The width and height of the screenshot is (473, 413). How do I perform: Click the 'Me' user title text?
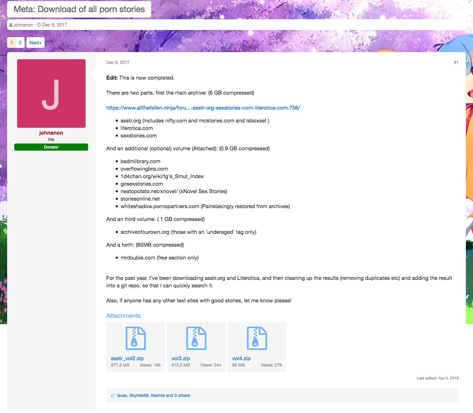point(51,140)
